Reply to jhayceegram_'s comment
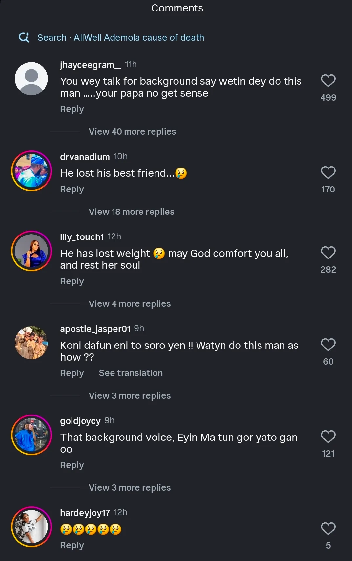Viewport: 352px width, 561px height. click(x=72, y=109)
